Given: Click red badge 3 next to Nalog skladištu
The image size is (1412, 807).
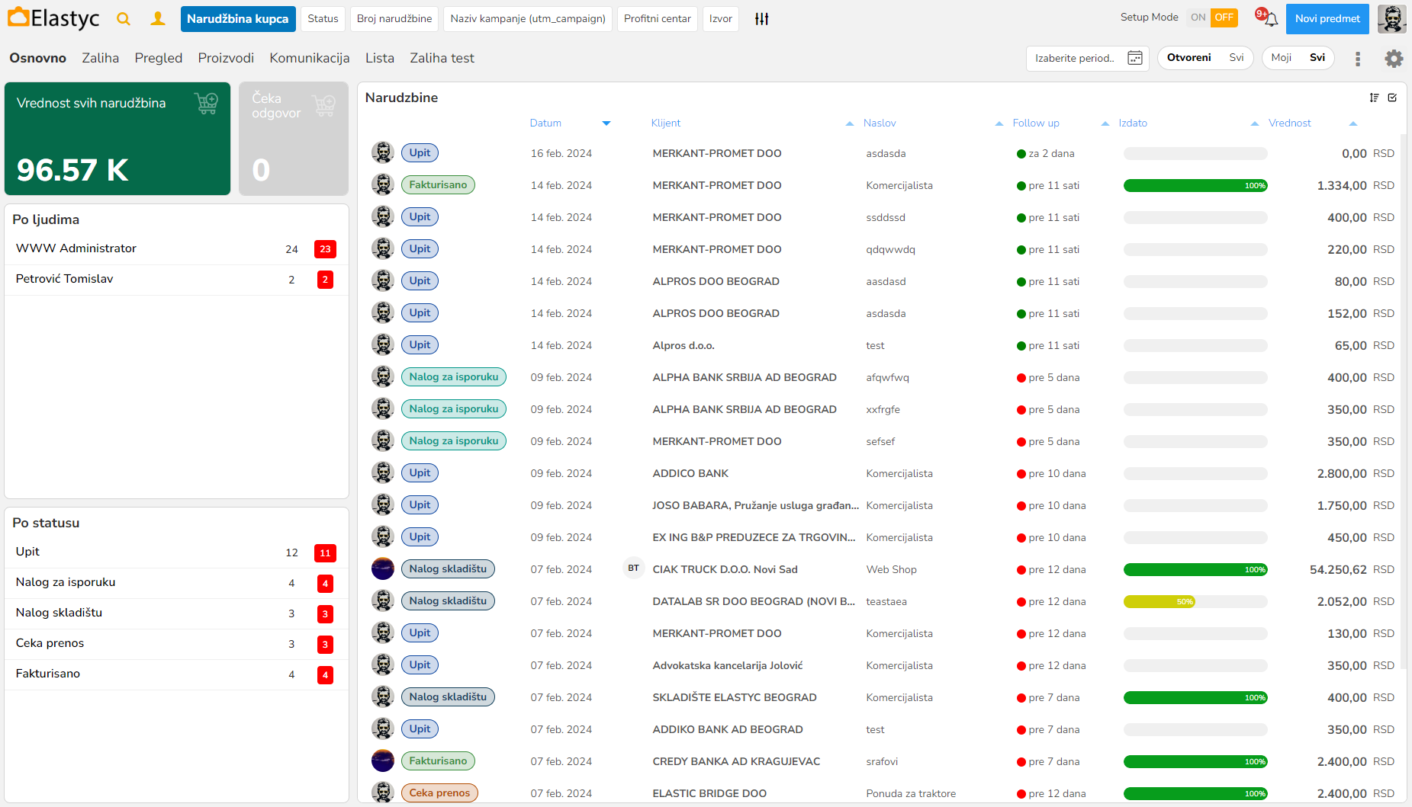Looking at the screenshot, I should point(325,613).
